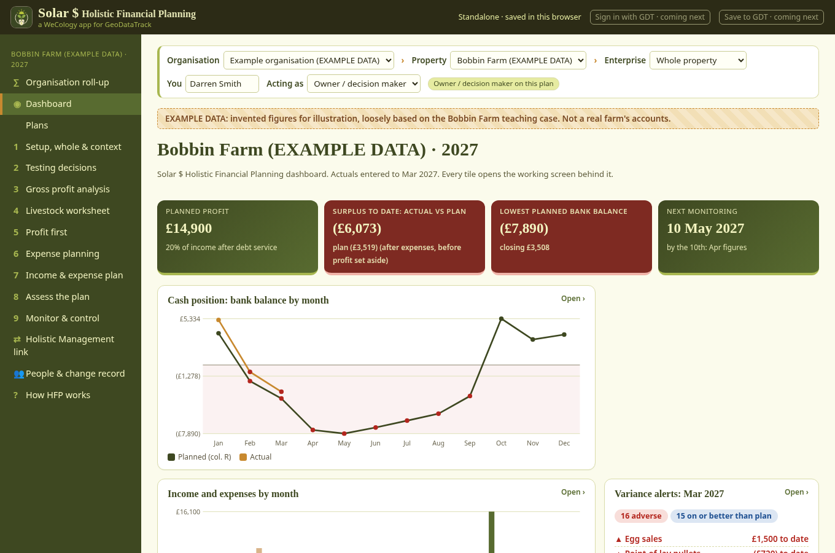Click the October peak point on cash chart
Screen dimensions: 835x553
(x=502, y=319)
